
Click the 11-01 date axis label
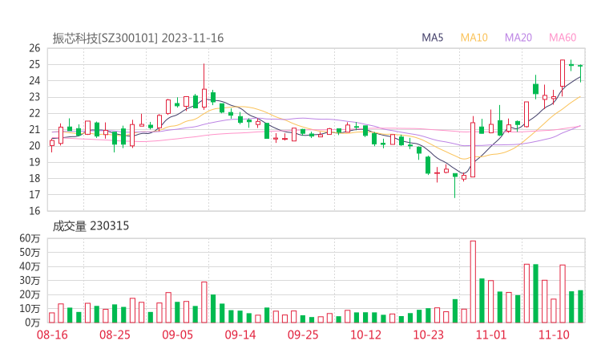[491, 335]
